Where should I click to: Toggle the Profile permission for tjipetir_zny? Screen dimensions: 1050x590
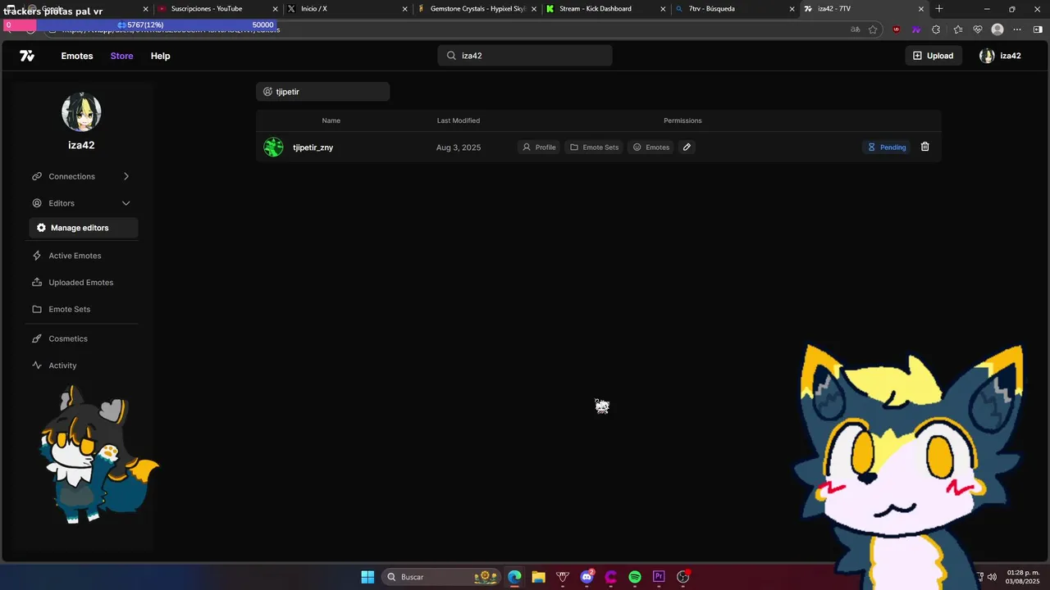tap(539, 147)
